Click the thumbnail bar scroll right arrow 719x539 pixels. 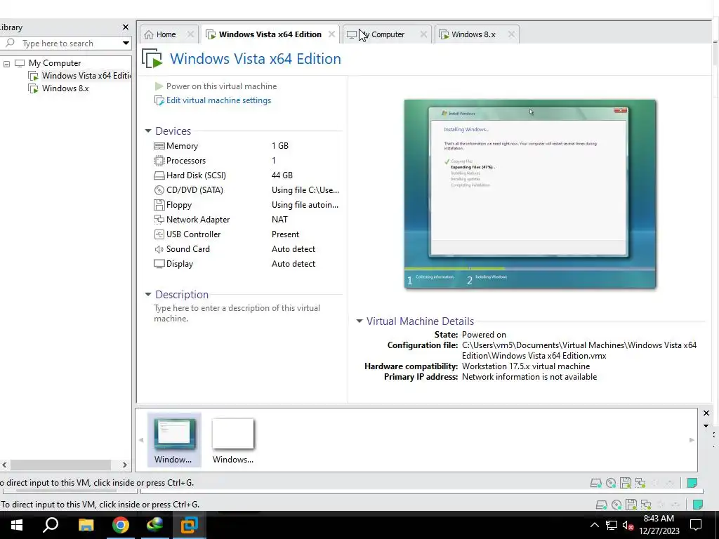coord(692,440)
